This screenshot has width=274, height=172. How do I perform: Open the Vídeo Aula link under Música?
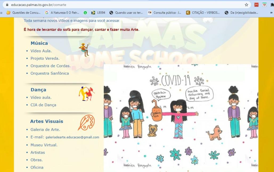click(41, 51)
